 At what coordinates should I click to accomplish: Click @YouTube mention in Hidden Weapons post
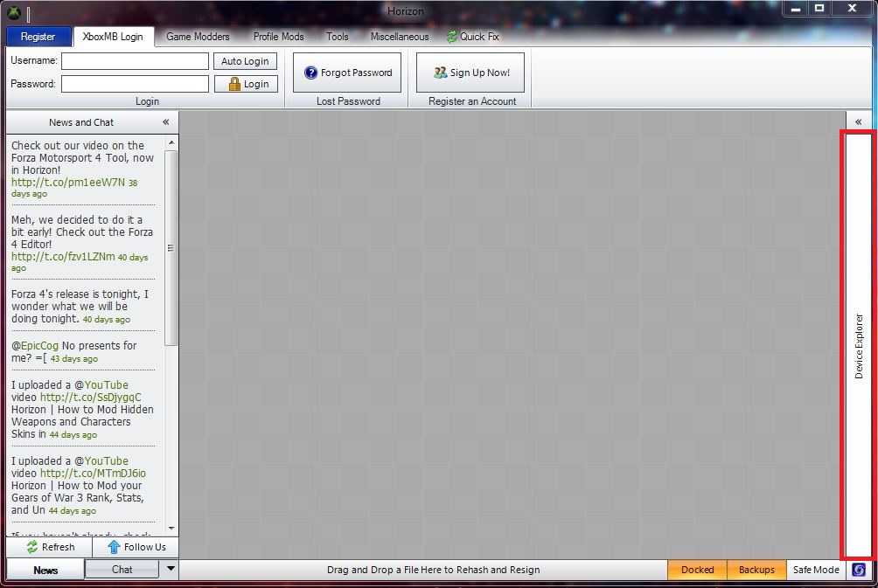[x=101, y=385]
